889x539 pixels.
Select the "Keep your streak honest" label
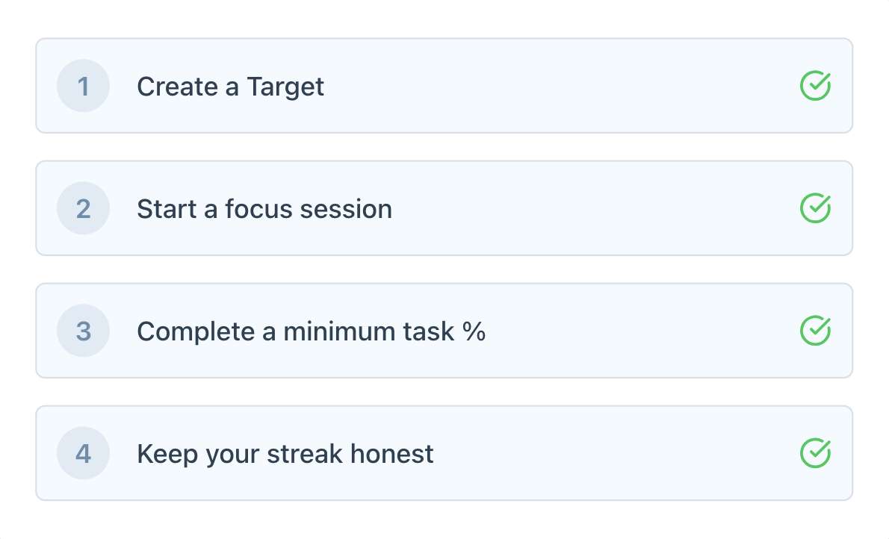285,454
